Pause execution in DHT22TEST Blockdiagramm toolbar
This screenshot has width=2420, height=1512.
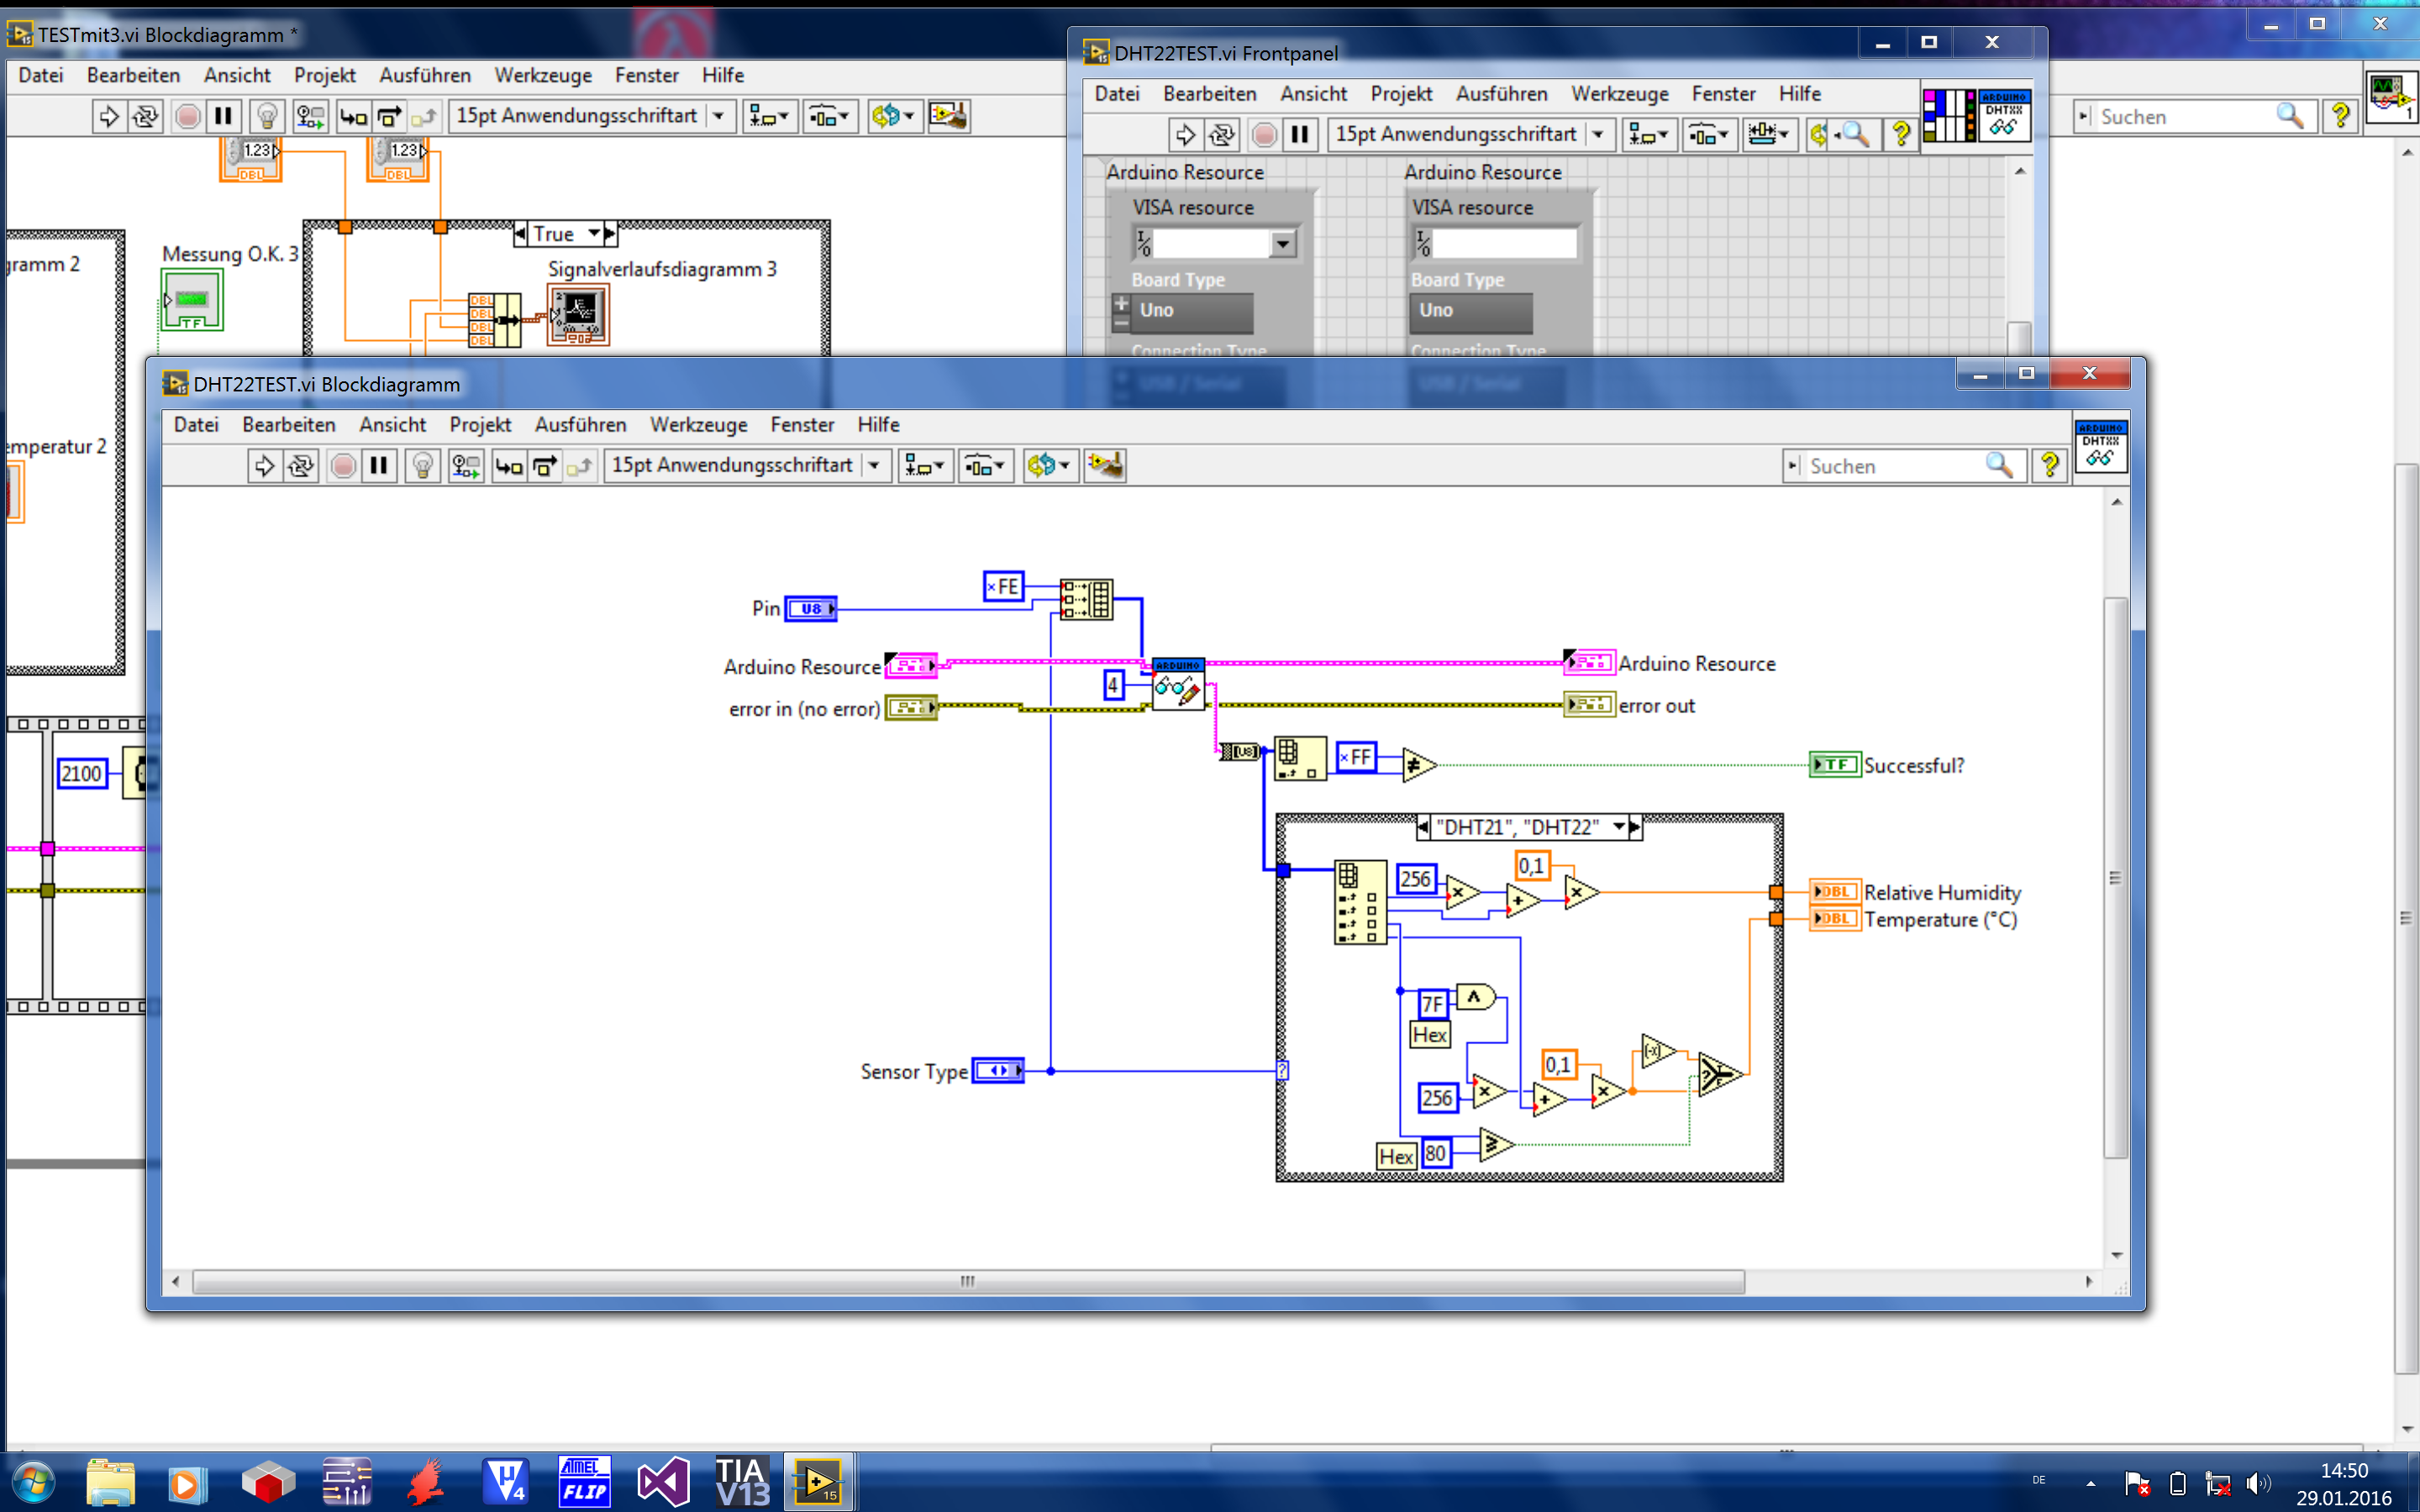[379, 466]
